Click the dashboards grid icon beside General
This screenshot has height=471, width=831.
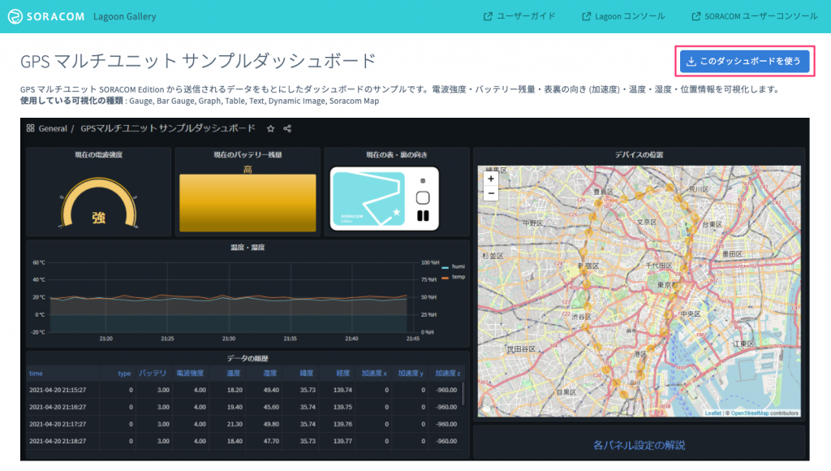click(30, 128)
